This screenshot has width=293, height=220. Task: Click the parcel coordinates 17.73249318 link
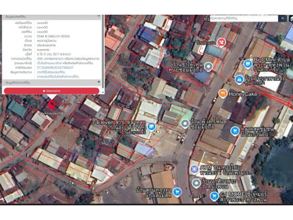(55, 67)
